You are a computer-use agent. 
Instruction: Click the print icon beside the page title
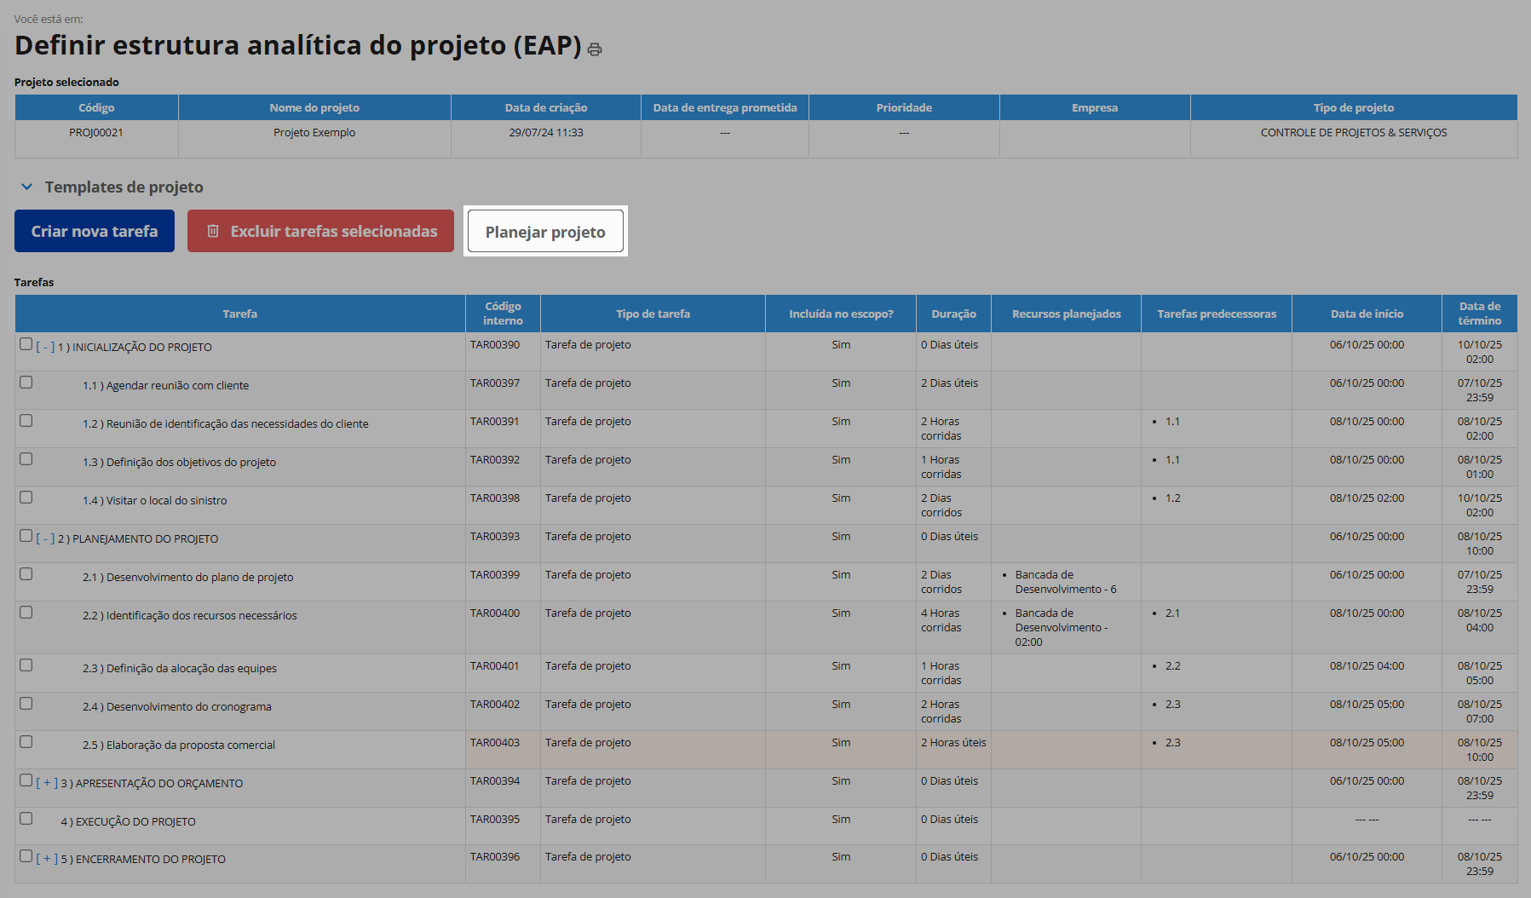coord(595,49)
